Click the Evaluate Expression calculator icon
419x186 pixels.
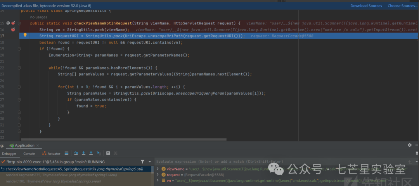click(x=108, y=153)
